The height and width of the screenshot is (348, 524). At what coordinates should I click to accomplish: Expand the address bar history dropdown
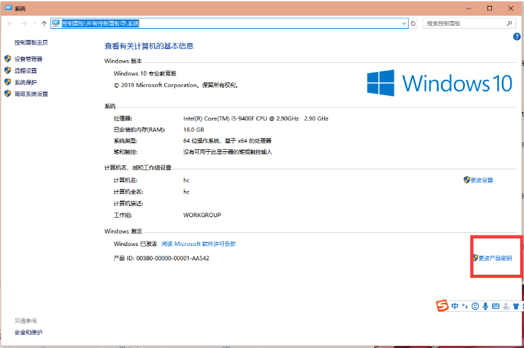pos(404,24)
